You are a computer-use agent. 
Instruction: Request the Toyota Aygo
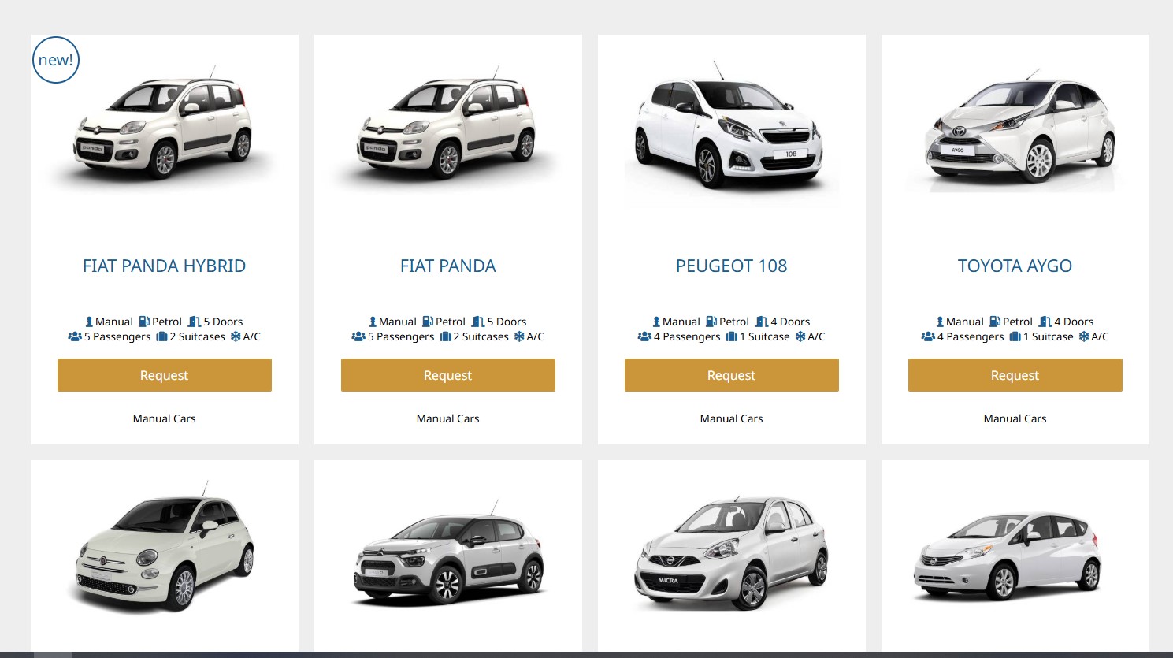pyautogui.click(x=1015, y=375)
